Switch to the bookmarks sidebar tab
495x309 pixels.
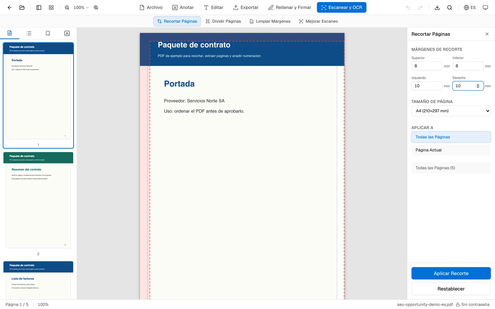pos(48,33)
